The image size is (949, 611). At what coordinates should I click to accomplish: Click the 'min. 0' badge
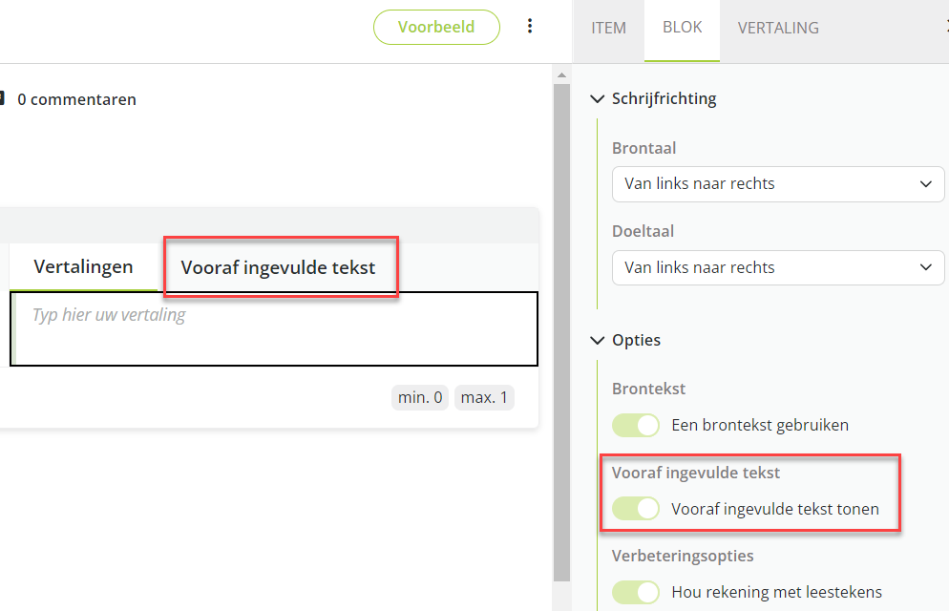point(420,397)
